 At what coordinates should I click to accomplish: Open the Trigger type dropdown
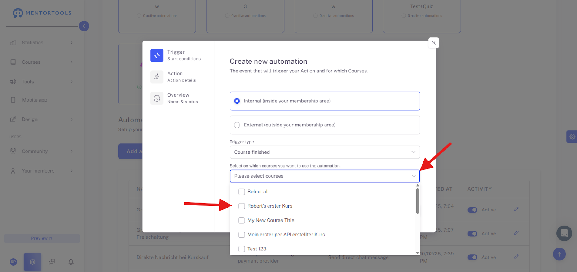tap(325, 152)
